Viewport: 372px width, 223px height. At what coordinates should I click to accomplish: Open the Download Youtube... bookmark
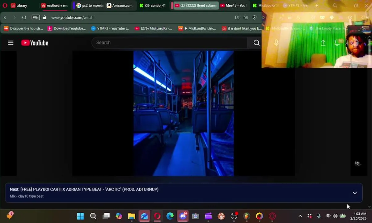[66, 28]
